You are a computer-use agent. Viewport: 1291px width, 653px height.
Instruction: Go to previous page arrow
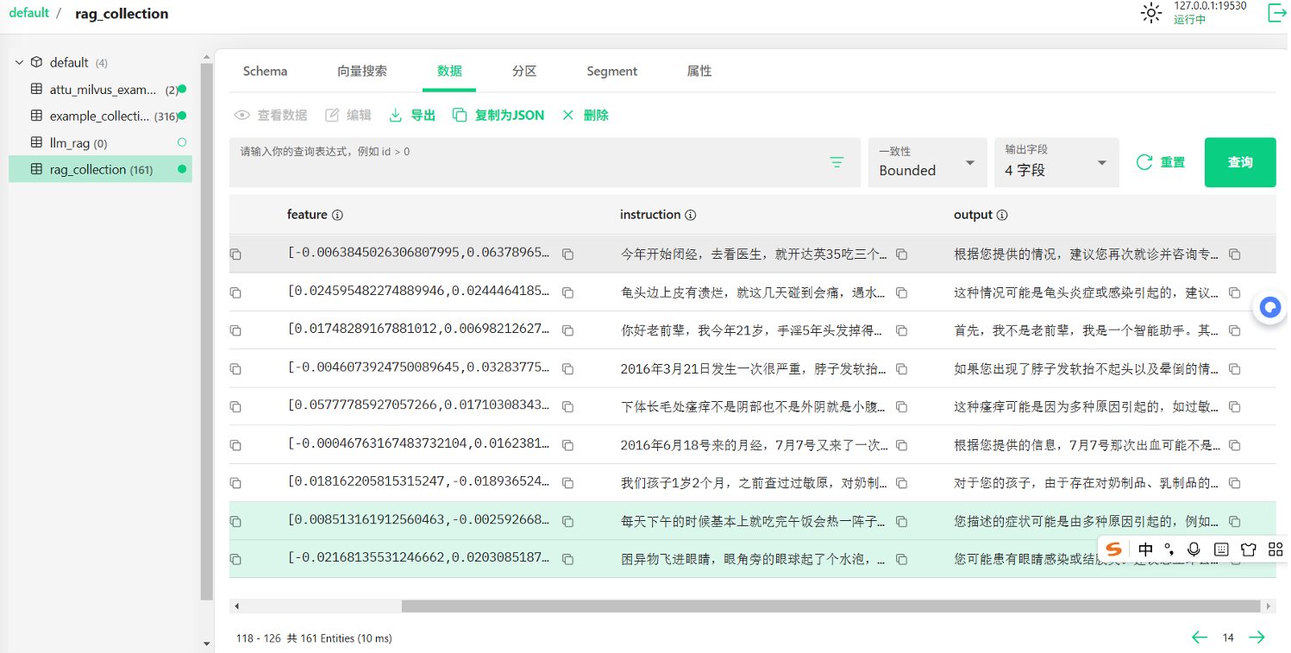pyautogui.click(x=1200, y=637)
